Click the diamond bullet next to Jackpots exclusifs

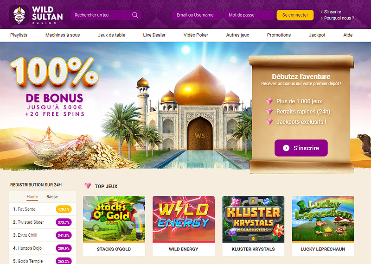click(269, 122)
